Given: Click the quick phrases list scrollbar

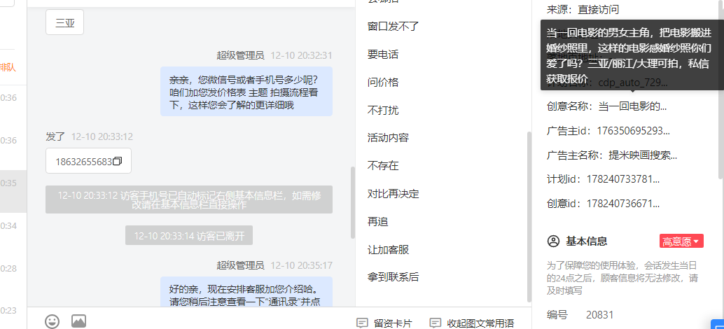Looking at the screenshot, I should coord(529,216).
